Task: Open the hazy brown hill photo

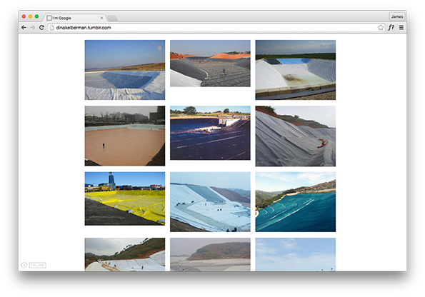Action: coord(210,254)
